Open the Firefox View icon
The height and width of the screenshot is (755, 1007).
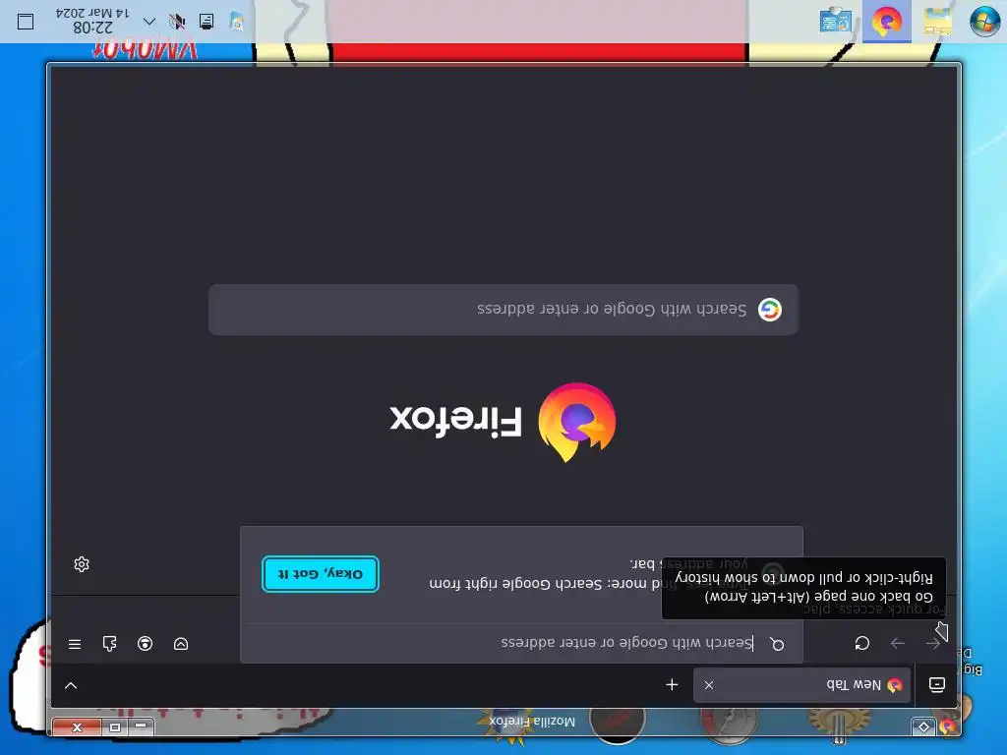point(937,685)
